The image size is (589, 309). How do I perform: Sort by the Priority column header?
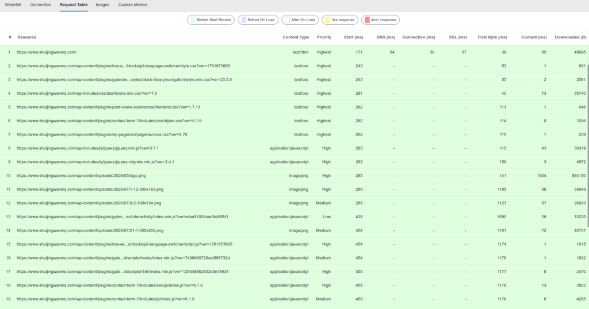[324, 37]
